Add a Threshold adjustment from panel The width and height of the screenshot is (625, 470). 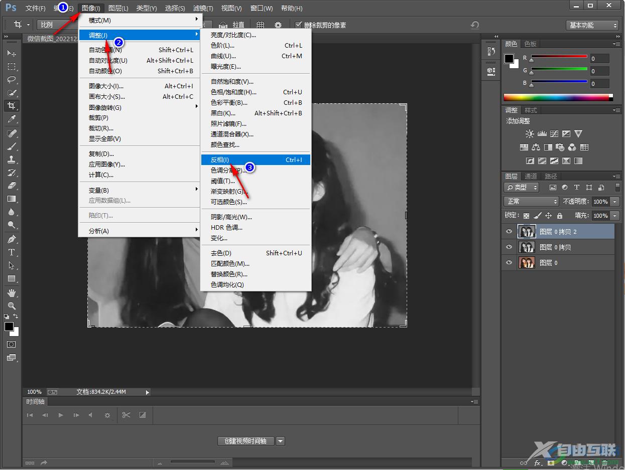(x=554, y=161)
